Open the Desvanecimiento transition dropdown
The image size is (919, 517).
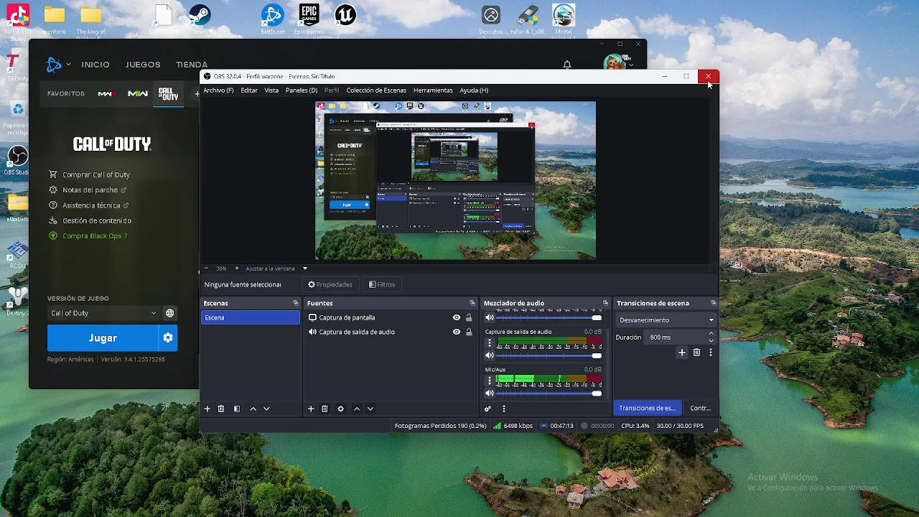click(667, 320)
